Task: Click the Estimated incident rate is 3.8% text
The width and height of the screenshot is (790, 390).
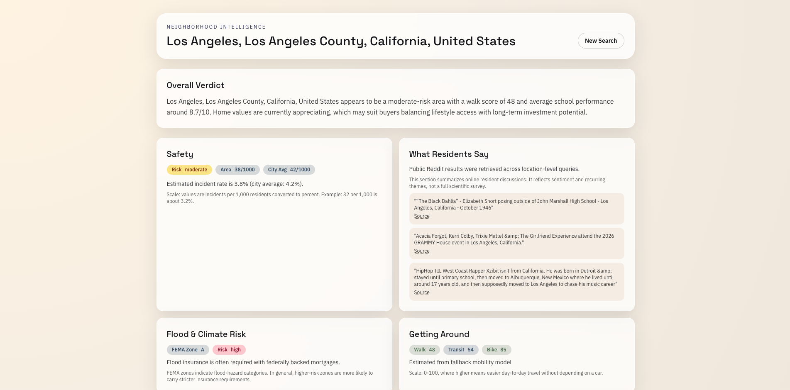Action: (235, 184)
